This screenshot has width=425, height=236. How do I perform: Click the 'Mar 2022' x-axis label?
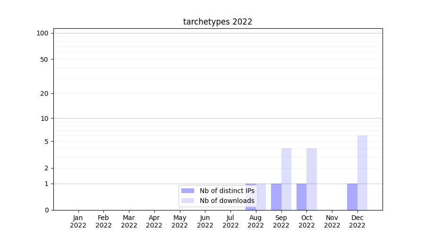(x=129, y=221)
